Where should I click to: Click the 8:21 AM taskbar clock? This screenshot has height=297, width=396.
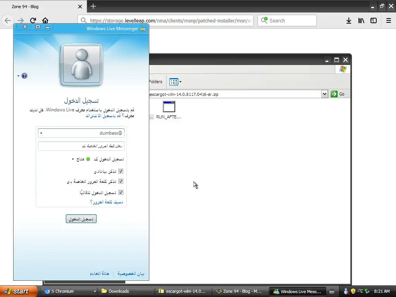click(x=382, y=291)
